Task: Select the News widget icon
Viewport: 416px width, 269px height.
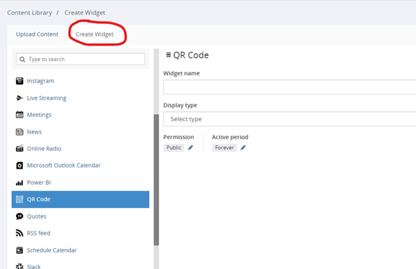Action: 19,131
